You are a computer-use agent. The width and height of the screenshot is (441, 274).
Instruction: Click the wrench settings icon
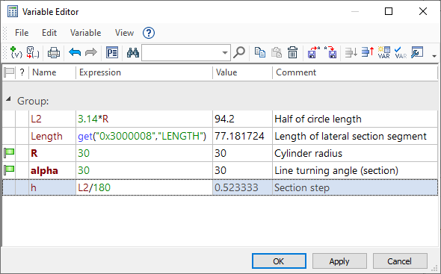[417, 52]
